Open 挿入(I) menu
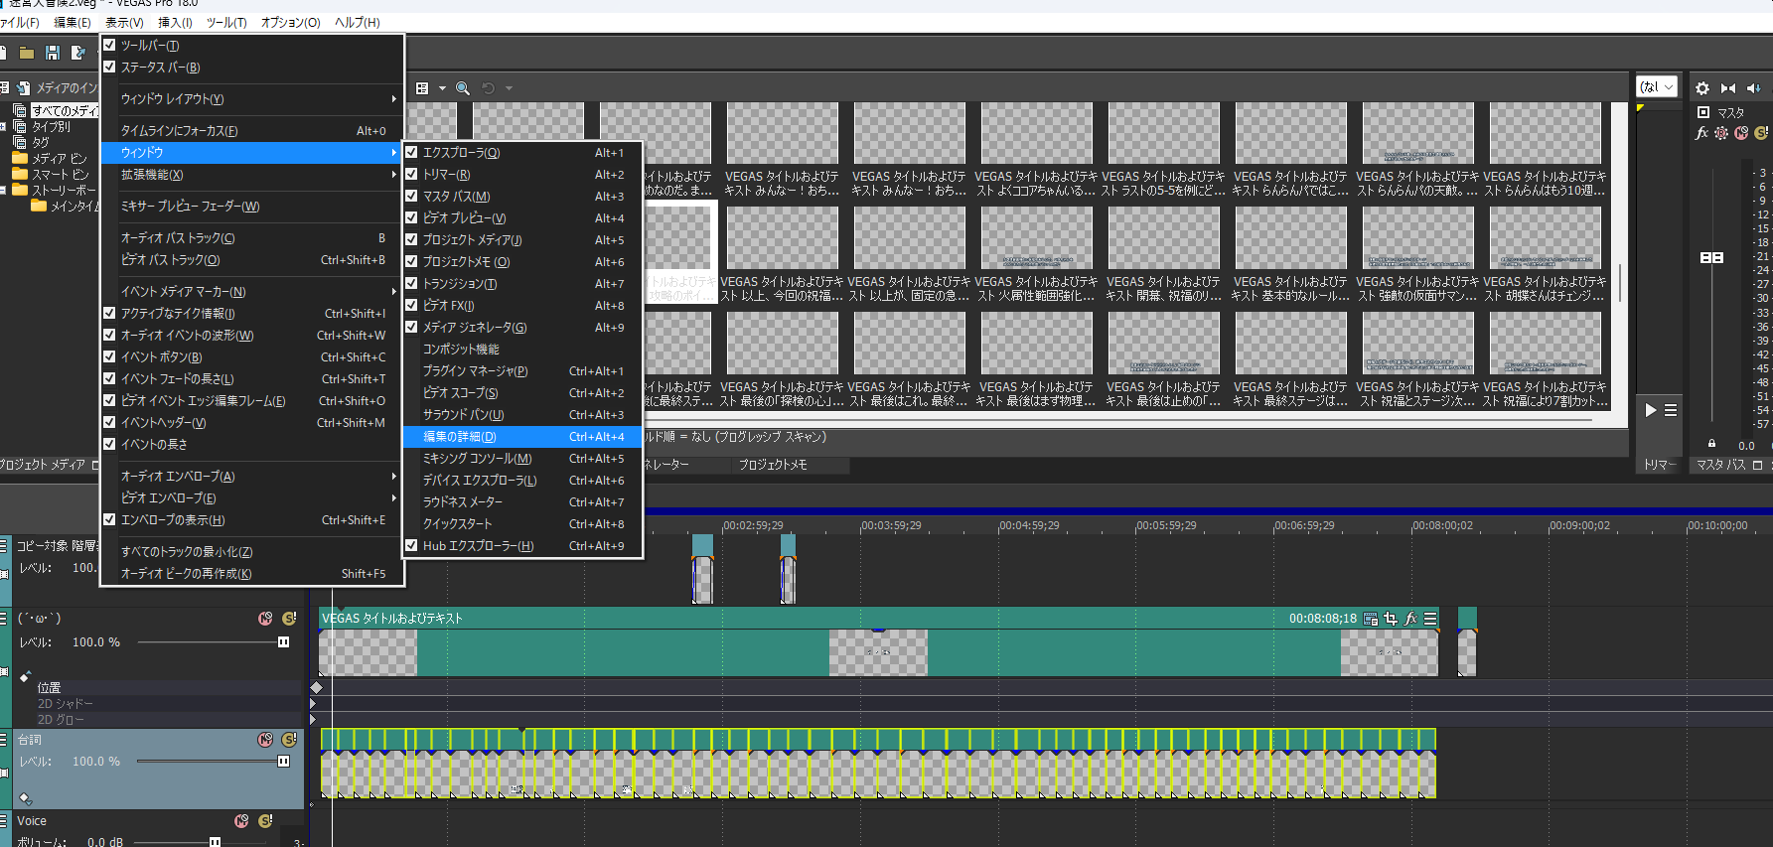This screenshot has height=847, width=1773. [x=176, y=22]
